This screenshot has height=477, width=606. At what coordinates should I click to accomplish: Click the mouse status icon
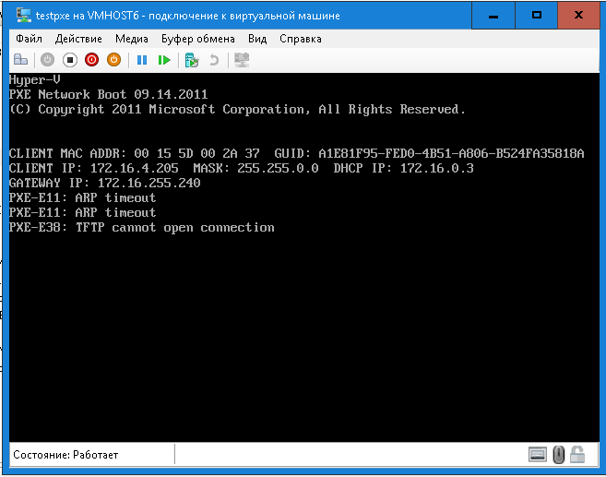pyautogui.click(x=558, y=455)
